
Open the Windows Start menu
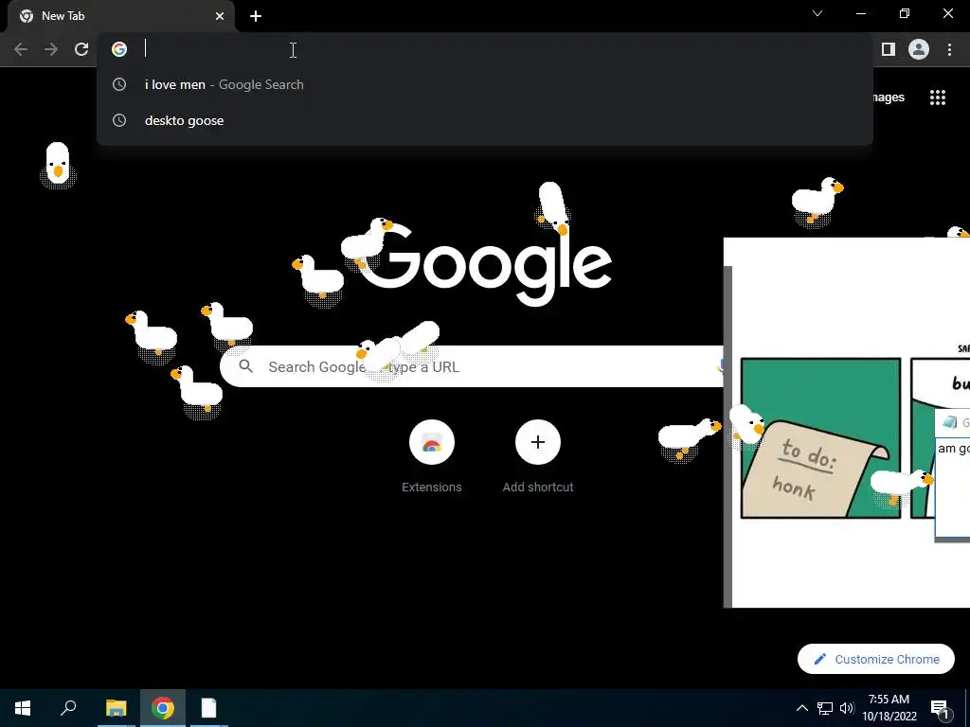[23, 708]
